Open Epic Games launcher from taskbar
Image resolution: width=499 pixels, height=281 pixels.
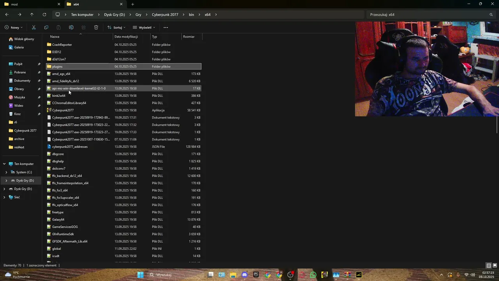(256, 275)
